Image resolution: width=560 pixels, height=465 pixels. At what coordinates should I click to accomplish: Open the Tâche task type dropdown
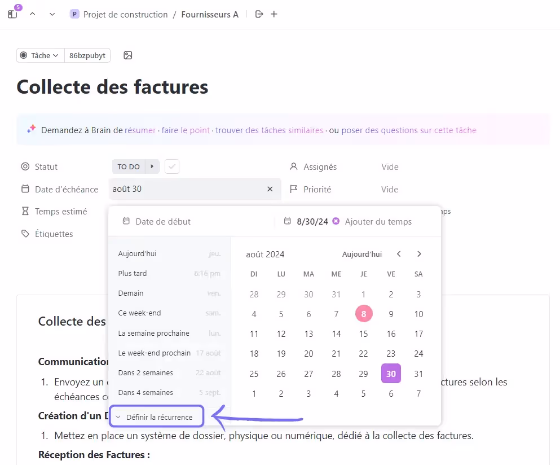39,55
